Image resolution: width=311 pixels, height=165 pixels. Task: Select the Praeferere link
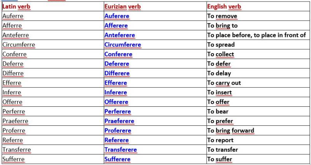[x=119, y=121]
